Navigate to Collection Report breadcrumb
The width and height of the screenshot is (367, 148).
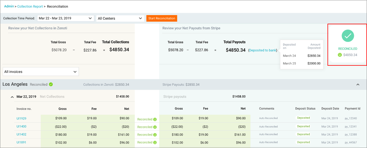click(x=30, y=6)
